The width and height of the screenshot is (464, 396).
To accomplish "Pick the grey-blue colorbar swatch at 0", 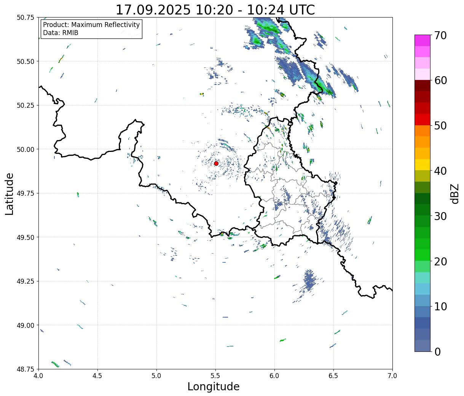I will 423,346.
